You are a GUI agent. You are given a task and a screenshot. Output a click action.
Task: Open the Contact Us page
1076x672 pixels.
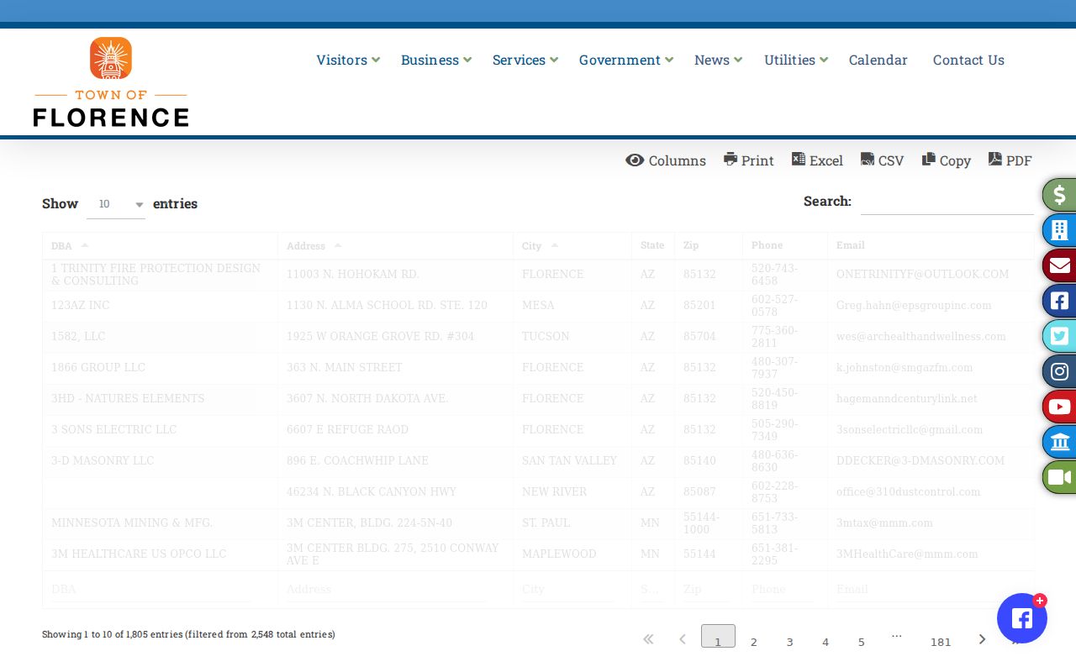[x=968, y=60]
